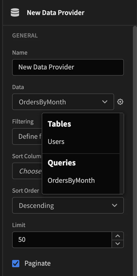This screenshot has height=276, width=137.
Task: Click Define filters button under Filtering
Action: [x=27, y=136]
